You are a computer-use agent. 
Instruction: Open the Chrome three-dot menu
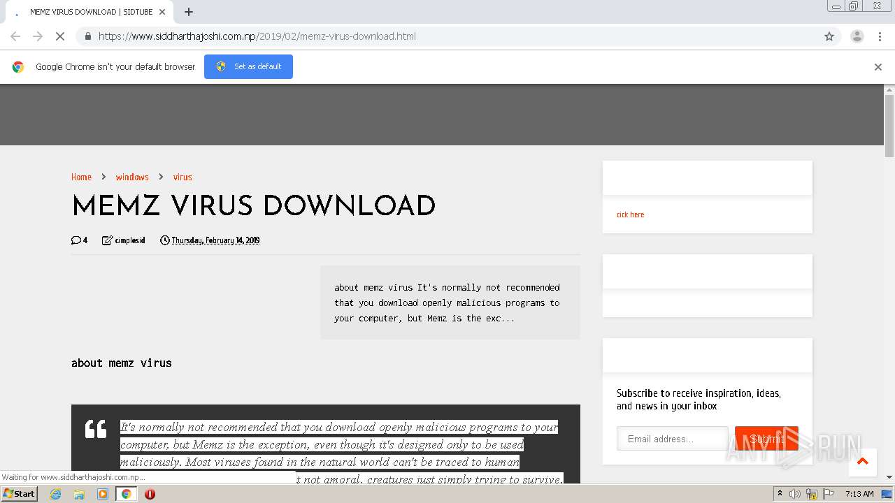[880, 36]
